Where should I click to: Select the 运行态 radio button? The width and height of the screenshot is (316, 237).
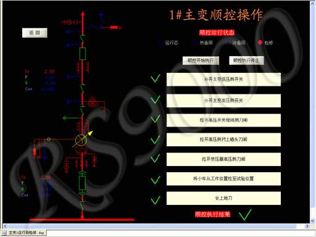click(x=160, y=43)
